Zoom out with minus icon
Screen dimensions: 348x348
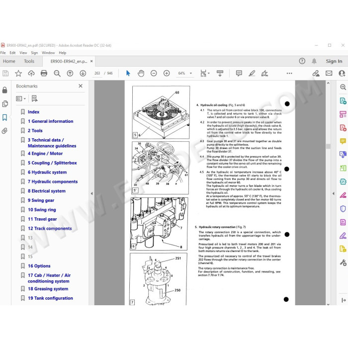pyautogui.click(x=154, y=73)
